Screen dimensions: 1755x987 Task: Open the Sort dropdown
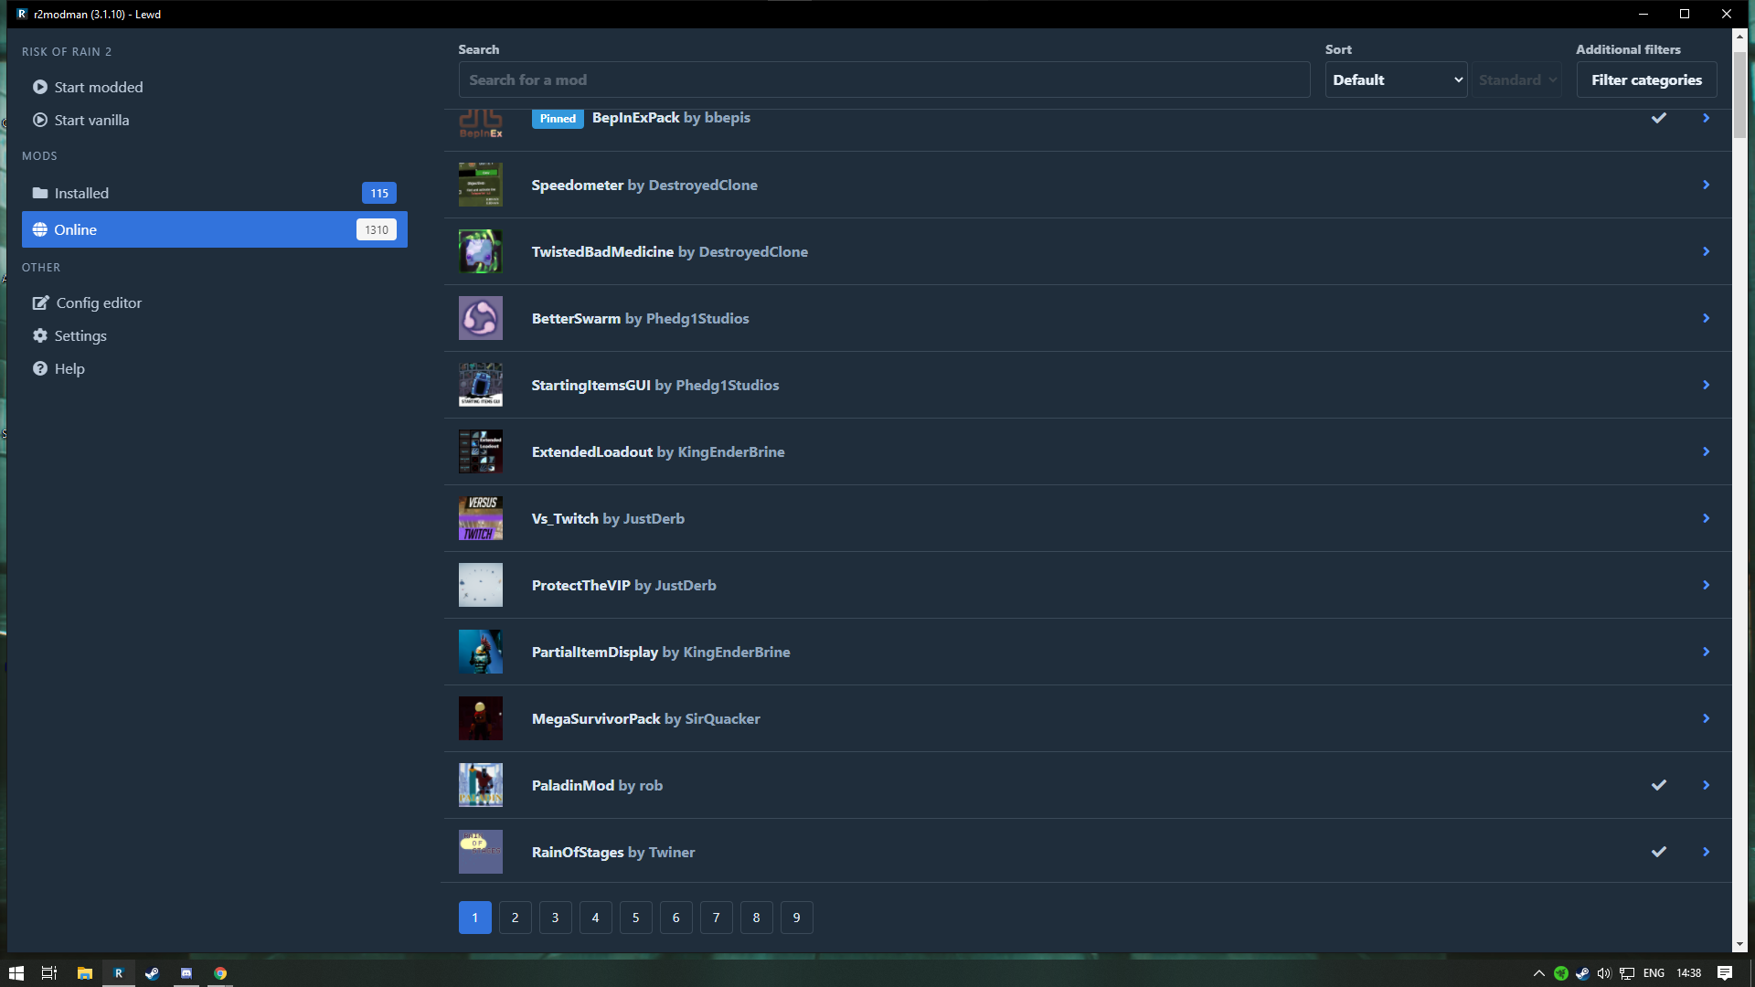1396,80
